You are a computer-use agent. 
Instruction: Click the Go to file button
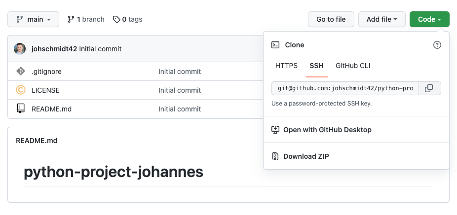(331, 19)
